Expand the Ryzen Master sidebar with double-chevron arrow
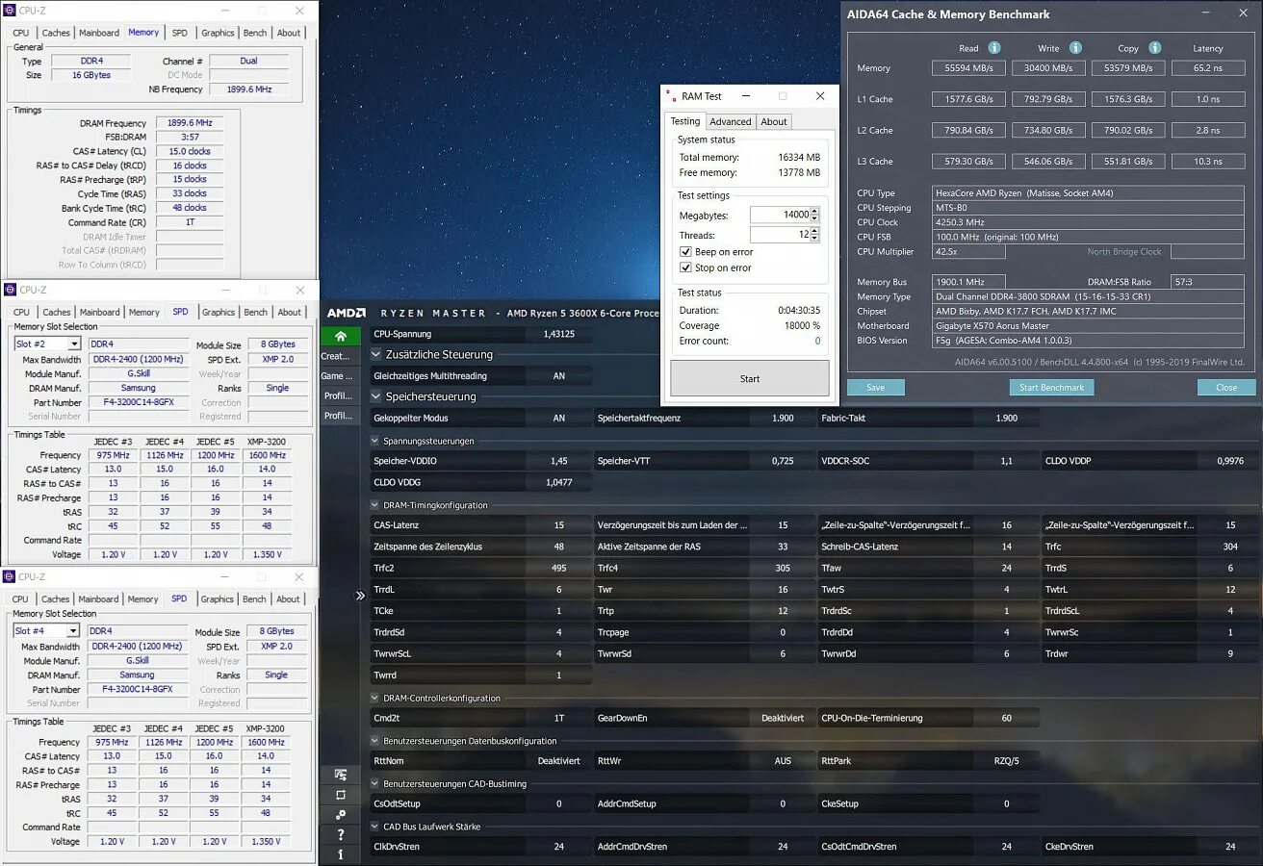This screenshot has width=1263, height=866. pos(361,596)
